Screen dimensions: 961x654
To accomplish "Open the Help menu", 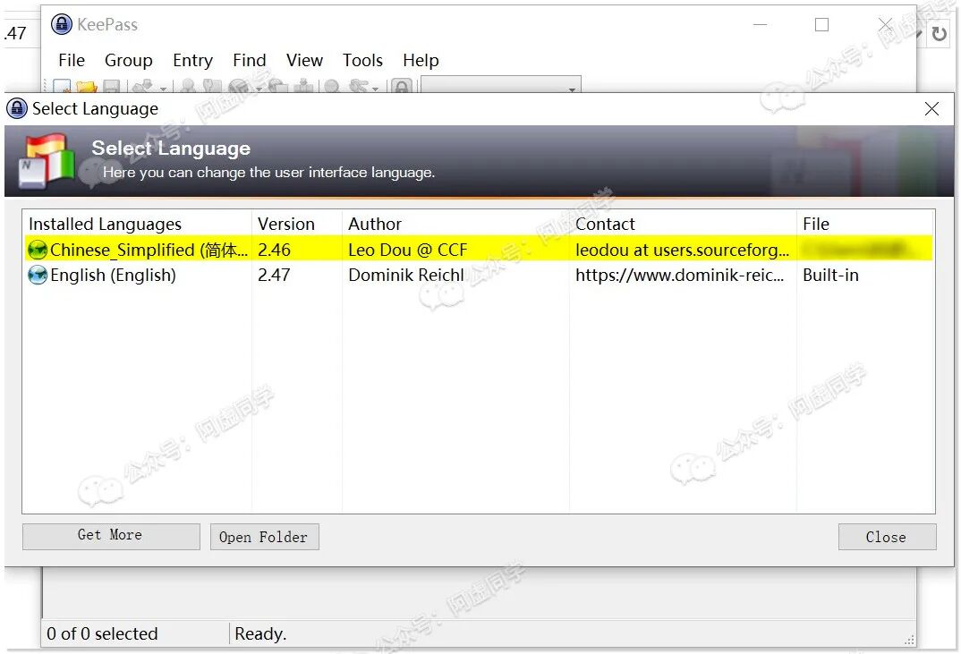I will 421,60.
